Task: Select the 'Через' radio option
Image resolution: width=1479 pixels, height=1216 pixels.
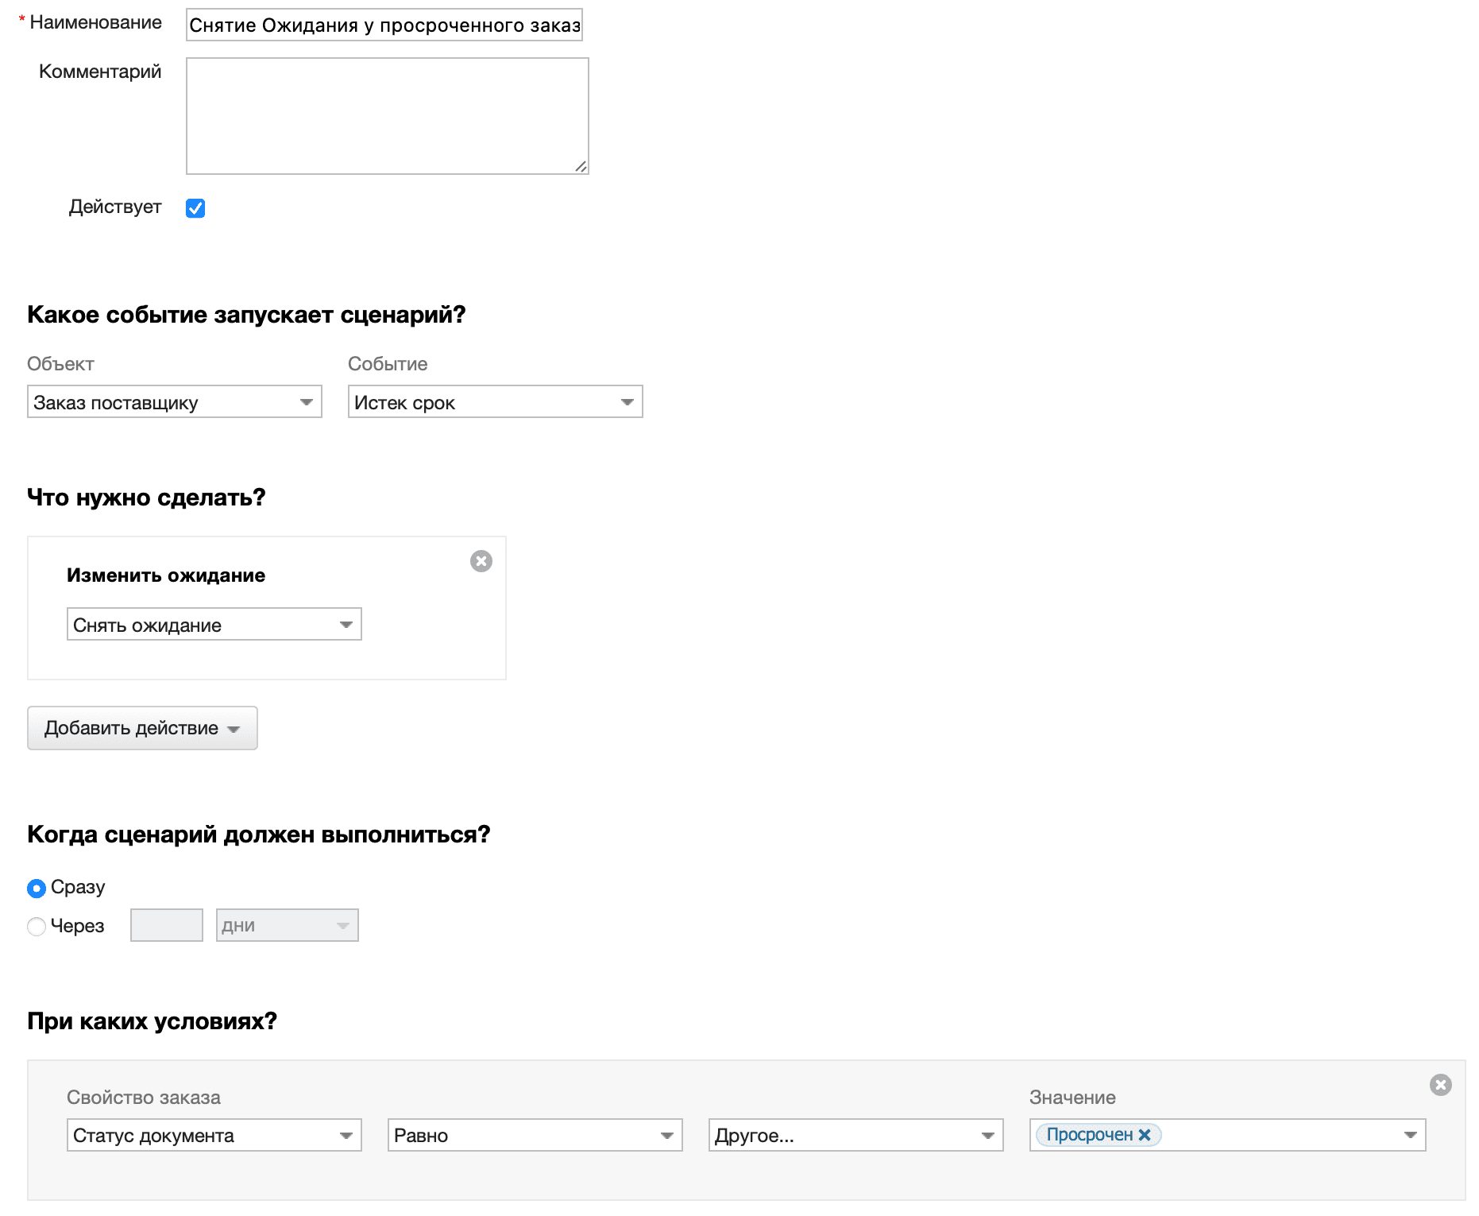Action: point(37,927)
